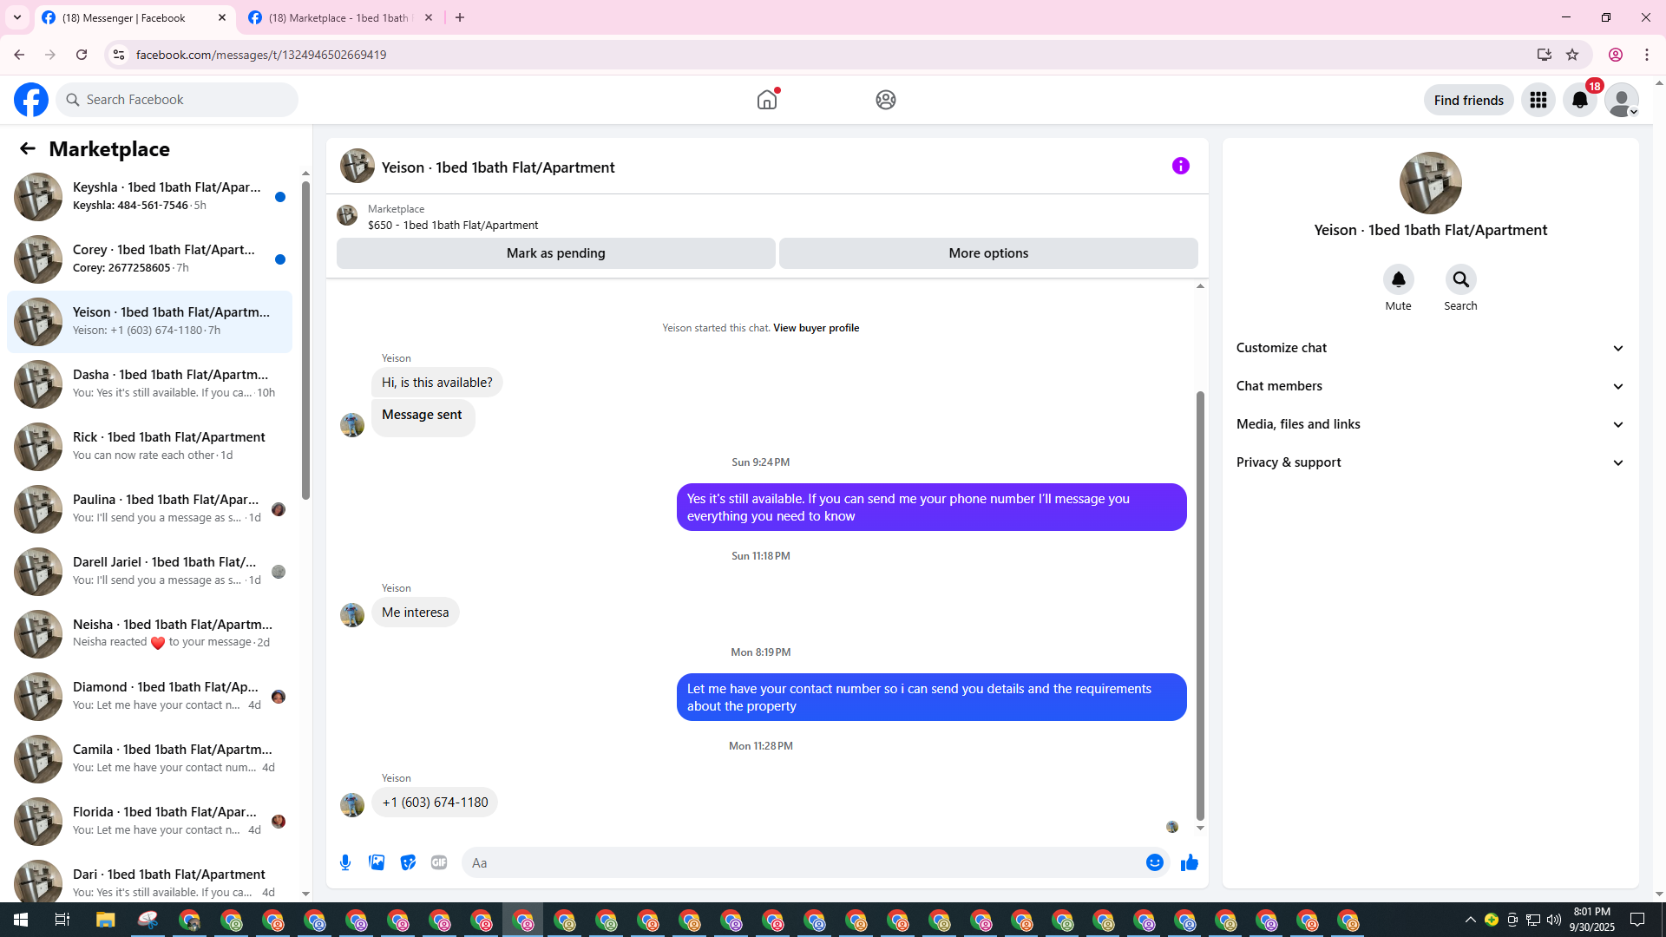Open the View buyer profile link
Screen dimensions: 1666x937
coord(816,328)
